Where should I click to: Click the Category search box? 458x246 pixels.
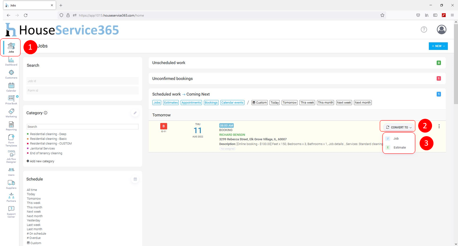(x=82, y=127)
